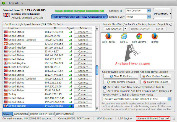Viewport: 177px width, 122px height.
Task: Connect to Turkey server 46.45.178.195
Action: (x=83, y=94)
